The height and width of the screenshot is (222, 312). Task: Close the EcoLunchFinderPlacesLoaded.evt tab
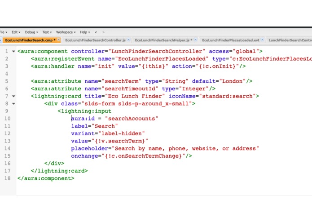(x=263, y=40)
